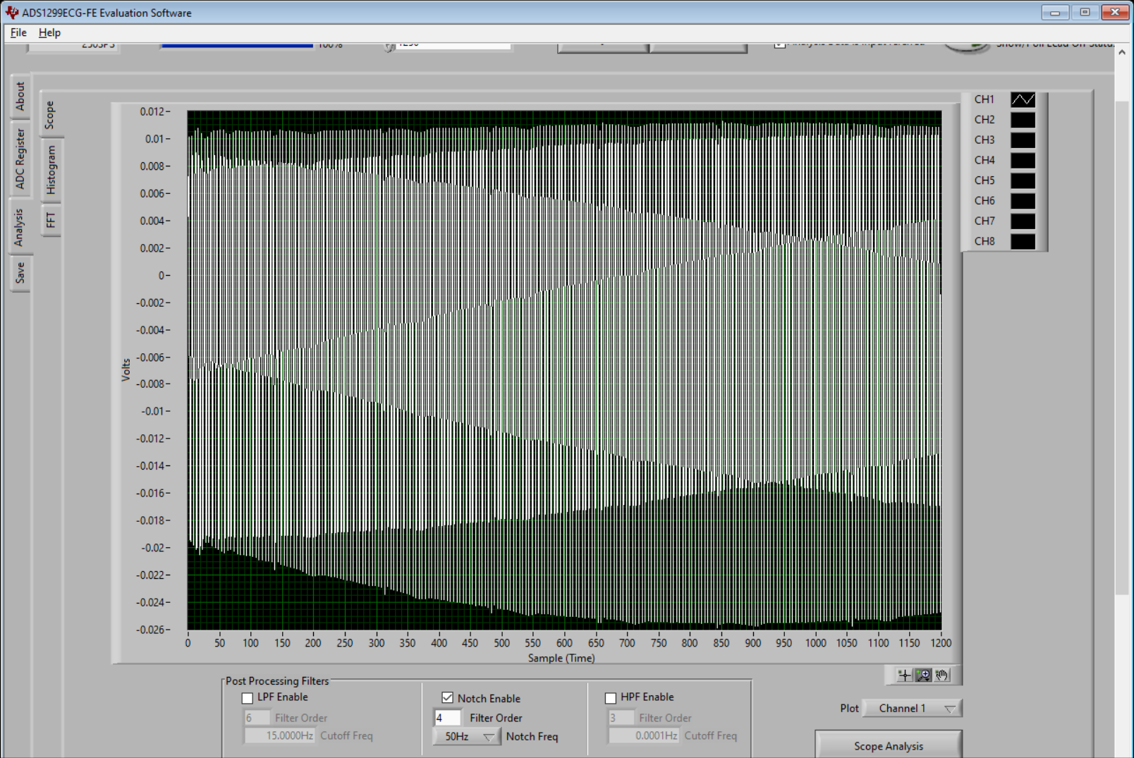Image resolution: width=1134 pixels, height=758 pixels.
Task: Click the CH6 plot legend swatch
Action: tap(1023, 201)
